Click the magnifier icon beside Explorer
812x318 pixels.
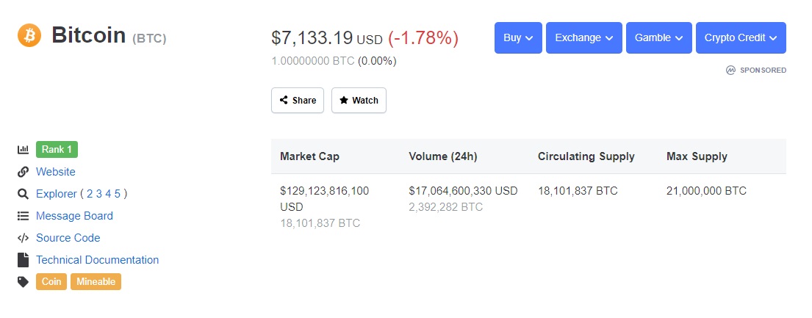23,194
